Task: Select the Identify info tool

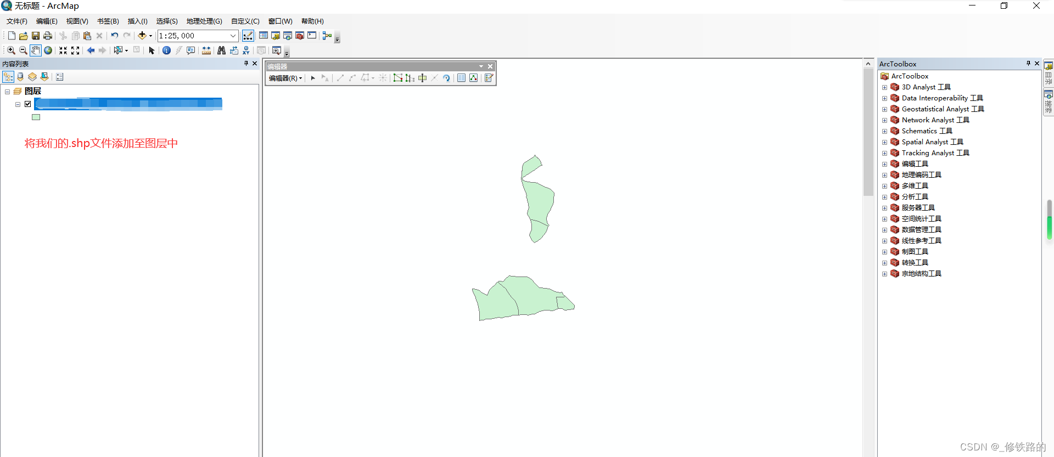Action: (x=166, y=50)
